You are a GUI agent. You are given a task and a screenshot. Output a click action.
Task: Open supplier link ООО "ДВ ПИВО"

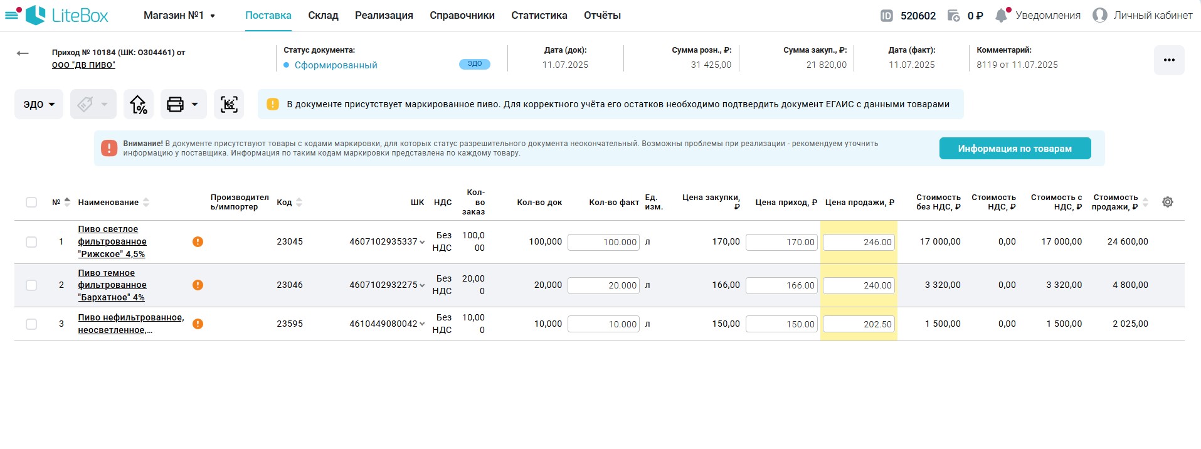pos(83,65)
